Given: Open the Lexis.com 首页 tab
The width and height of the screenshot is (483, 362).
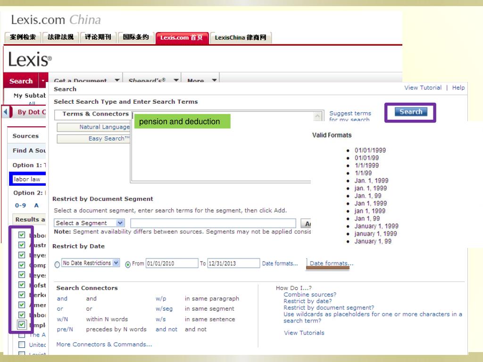Looking at the screenshot, I should (x=182, y=38).
